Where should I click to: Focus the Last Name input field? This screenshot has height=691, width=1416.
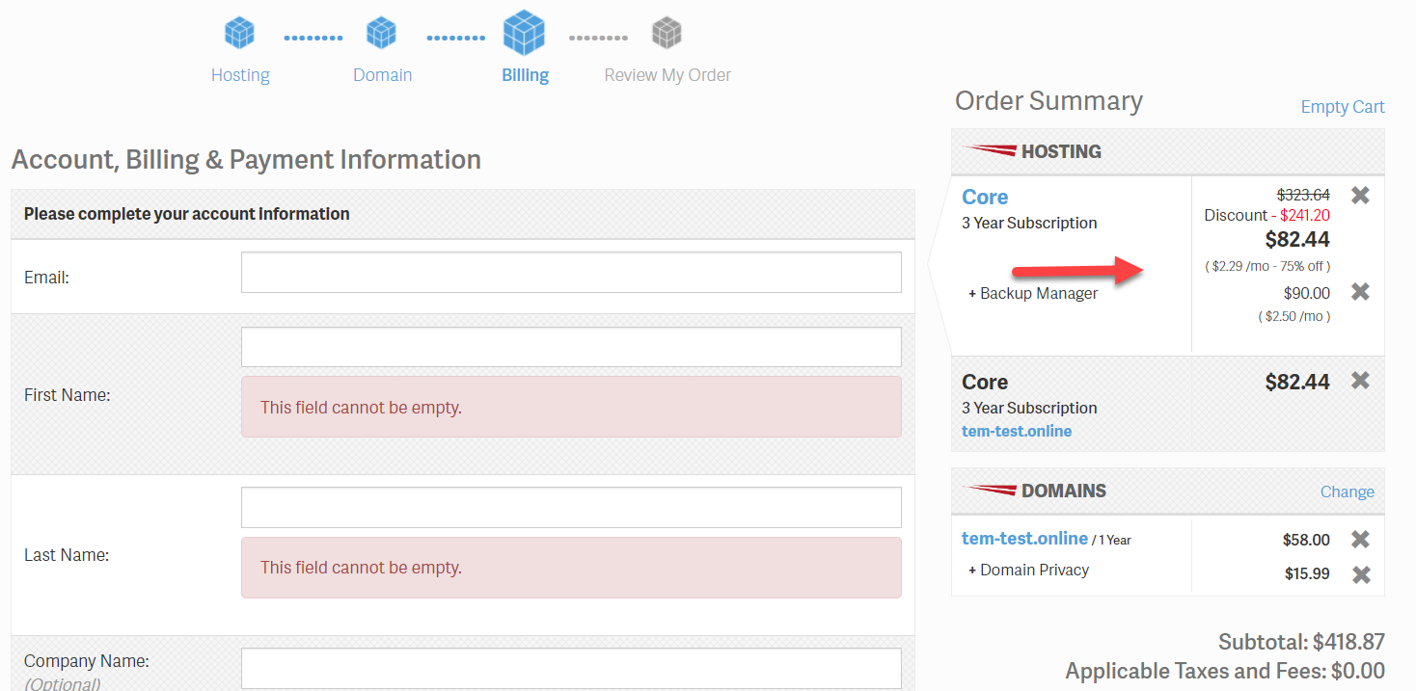pos(571,508)
